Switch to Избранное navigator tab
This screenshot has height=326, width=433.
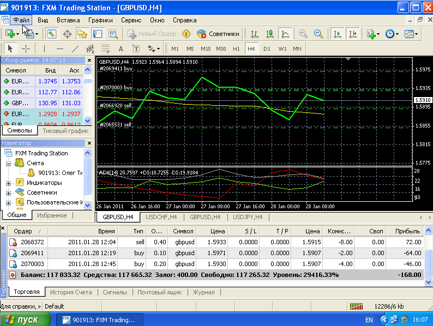(52, 215)
